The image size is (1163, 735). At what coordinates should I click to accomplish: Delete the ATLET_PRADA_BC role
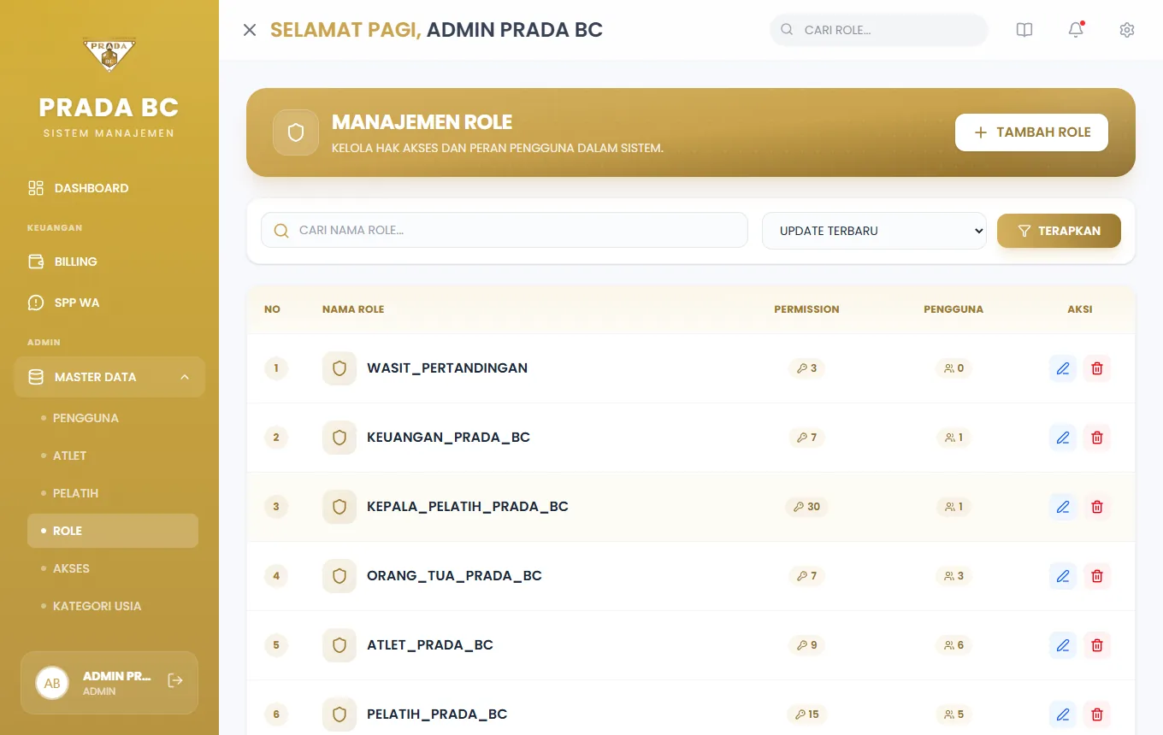point(1097,645)
